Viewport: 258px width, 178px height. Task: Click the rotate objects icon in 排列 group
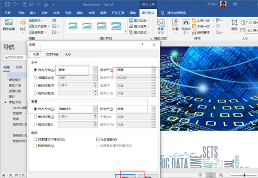point(218,32)
